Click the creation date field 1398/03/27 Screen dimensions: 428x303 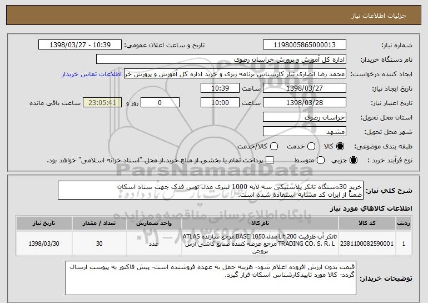click(x=305, y=88)
